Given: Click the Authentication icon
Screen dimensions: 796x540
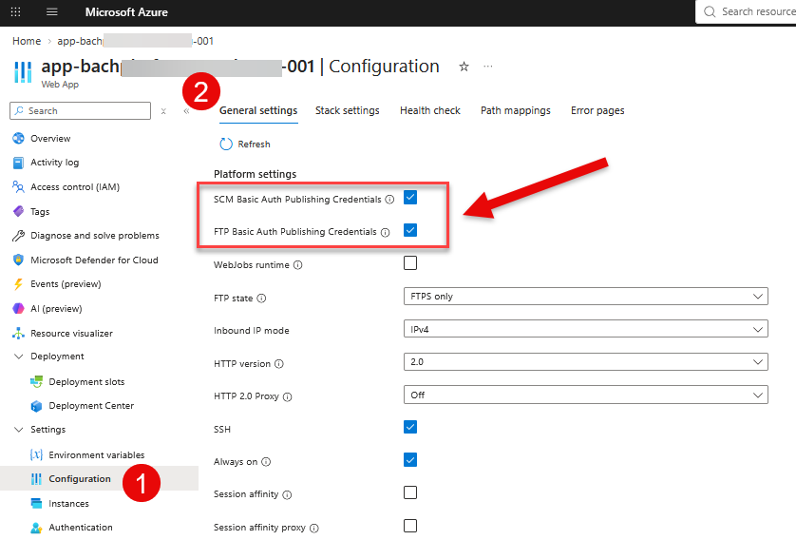Looking at the screenshot, I should (x=36, y=528).
